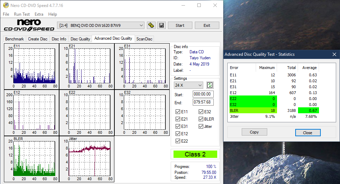Maximize the Nero CD-DVD Speed window
The width and height of the screenshot is (340, 184).
click(x=199, y=5)
